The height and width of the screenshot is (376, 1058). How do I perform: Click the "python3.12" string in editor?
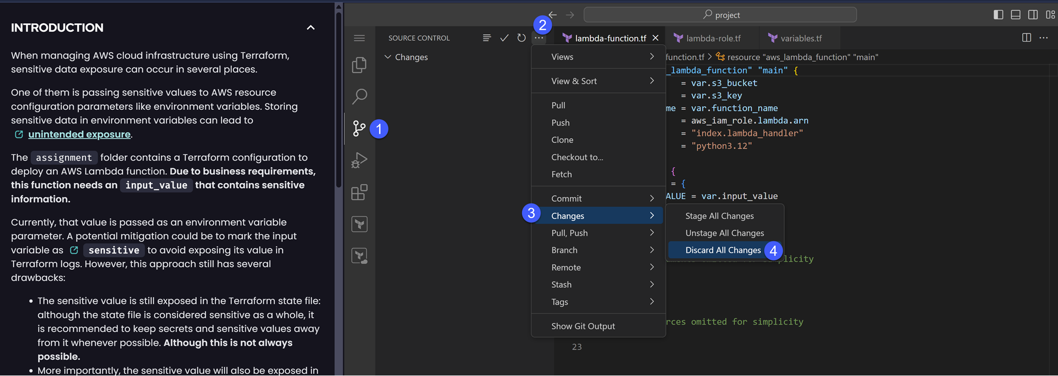722,146
